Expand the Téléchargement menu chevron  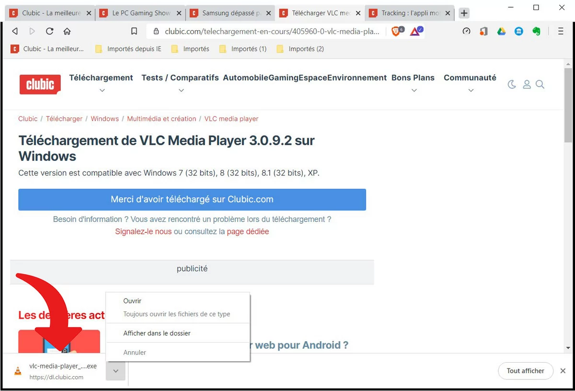[x=102, y=90]
